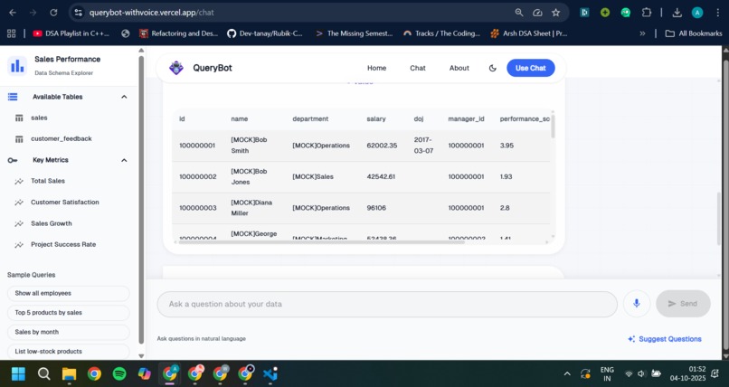
Task: Select the List low-stock products query
Action: pyautogui.click(x=69, y=351)
